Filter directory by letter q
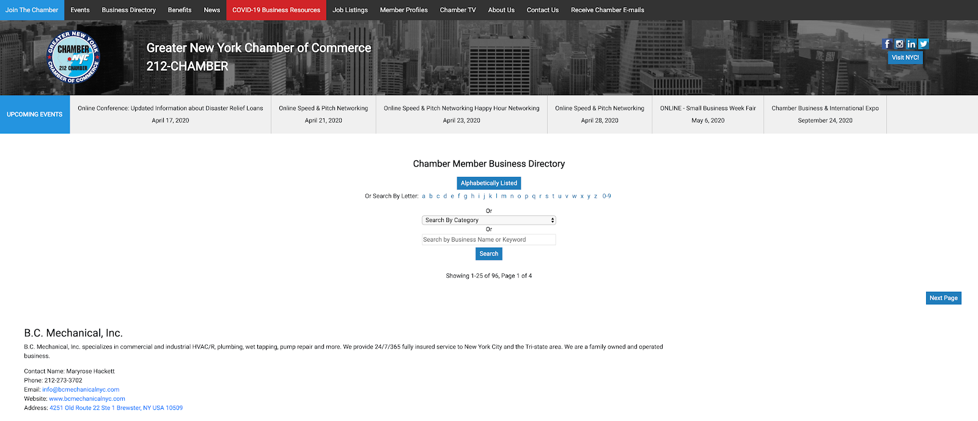Image resolution: width=978 pixels, height=421 pixels. [534, 196]
